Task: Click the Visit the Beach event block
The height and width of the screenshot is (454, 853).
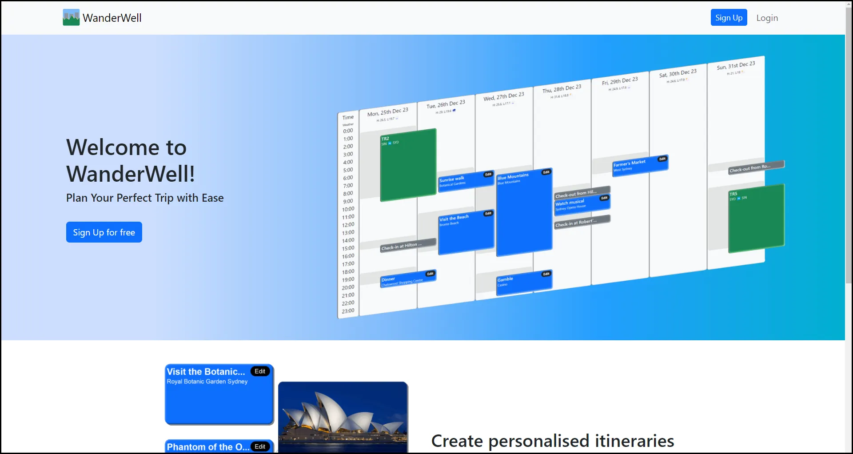Action: click(466, 232)
